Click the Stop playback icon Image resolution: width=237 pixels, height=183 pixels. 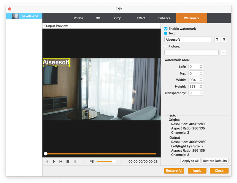point(68,161)
